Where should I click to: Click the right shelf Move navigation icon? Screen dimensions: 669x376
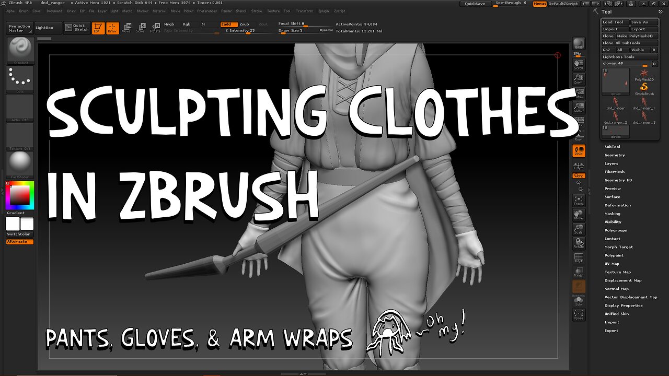tap(579, 215)
